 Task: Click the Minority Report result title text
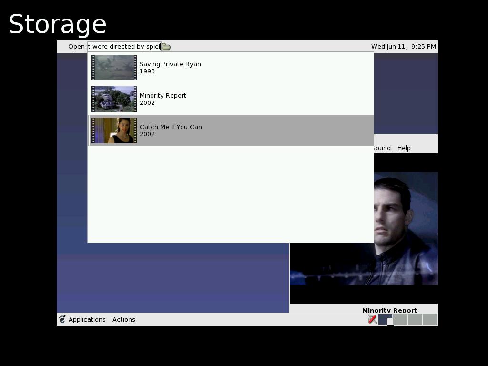point(163,95)
